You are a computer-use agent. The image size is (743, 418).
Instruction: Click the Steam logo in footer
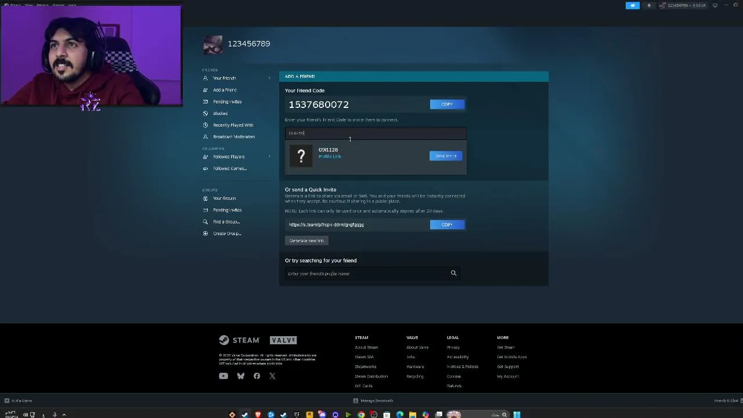(x=239, y=340)
